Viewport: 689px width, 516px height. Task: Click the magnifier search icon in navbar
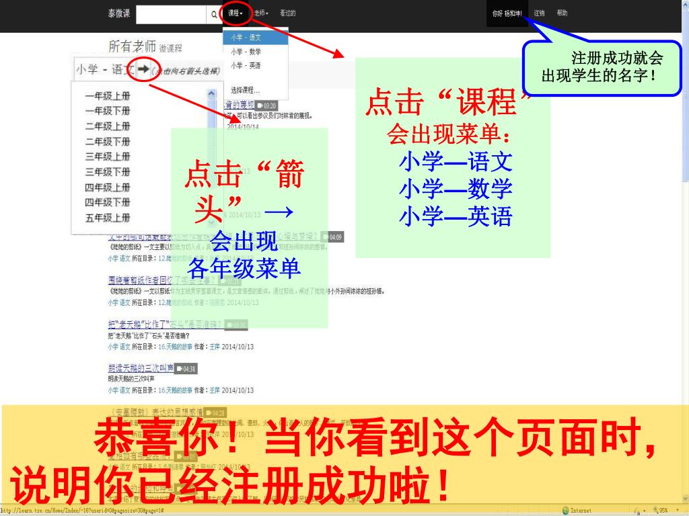tap(213, 15)
